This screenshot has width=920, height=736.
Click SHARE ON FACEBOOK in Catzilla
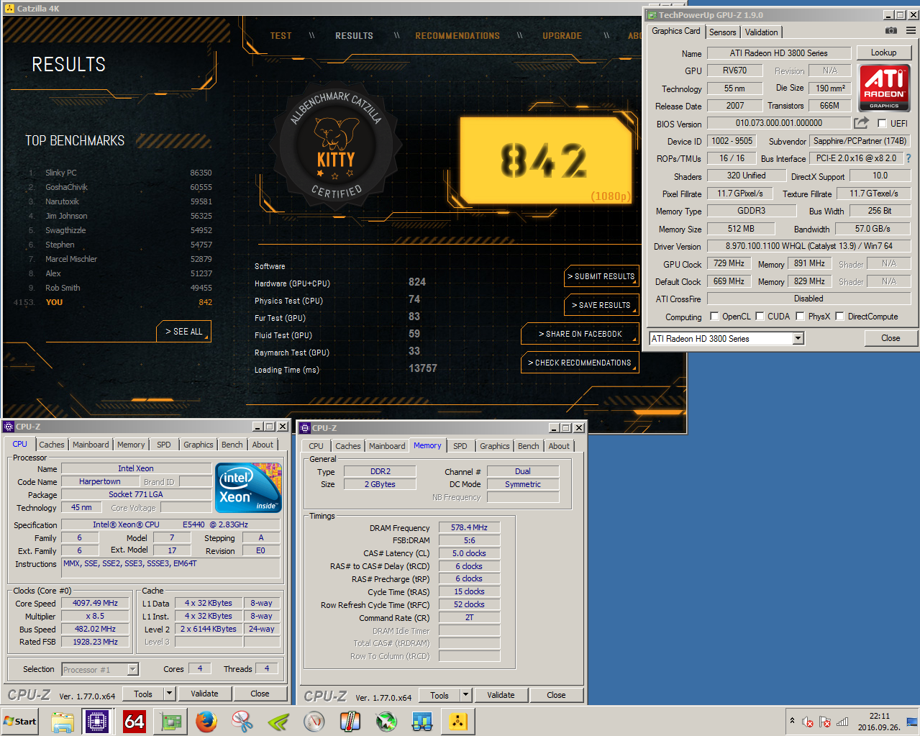[580, 334]
